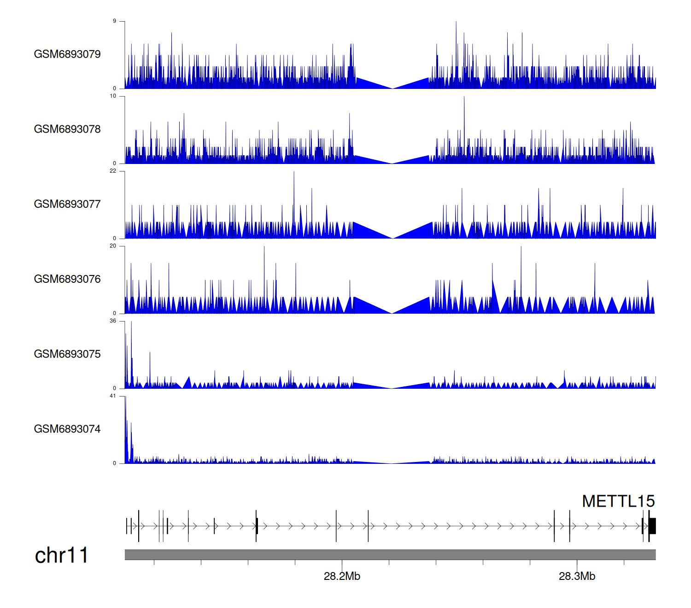Click the GSM6893079 track label
The width and height of the screenshot is (691, 608).
pos(67,54)
